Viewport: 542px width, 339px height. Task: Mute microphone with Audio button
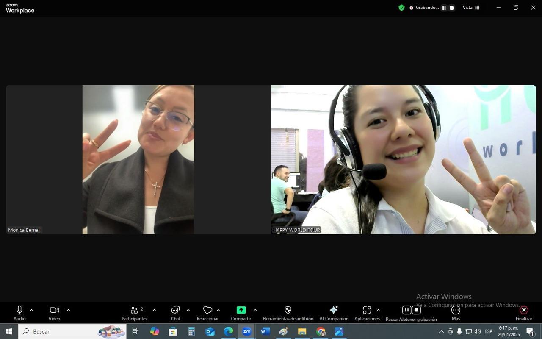[19, 313]
